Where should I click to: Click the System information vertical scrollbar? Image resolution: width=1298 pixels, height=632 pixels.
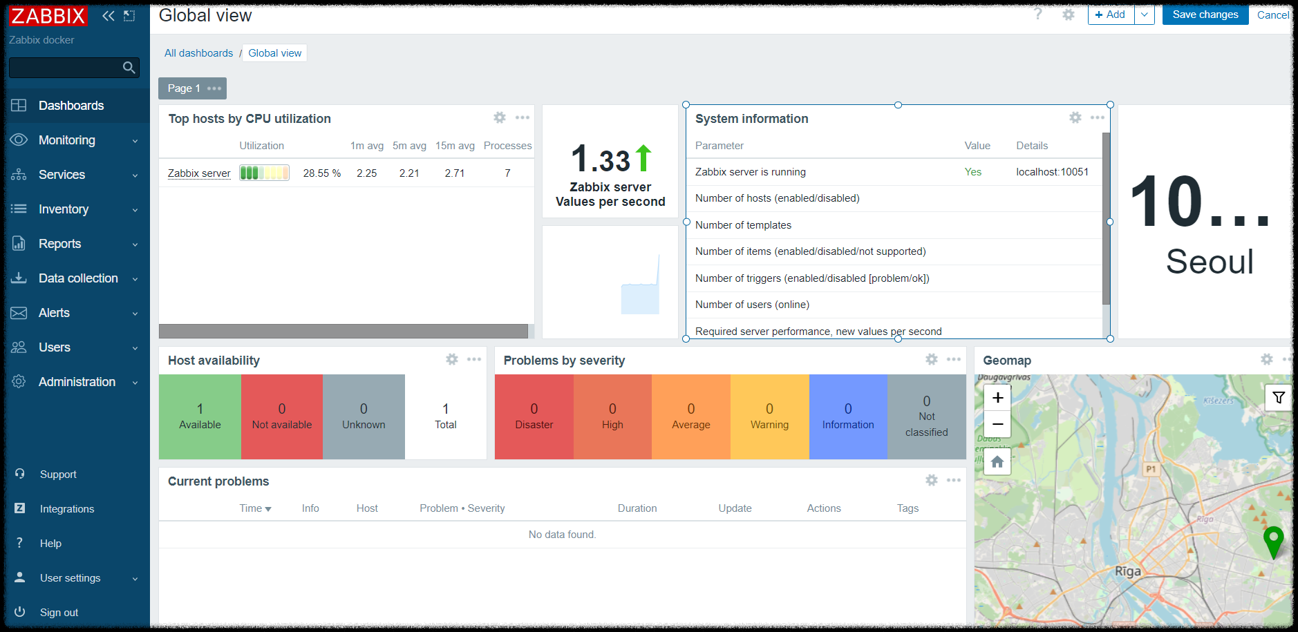[1106, 218]
